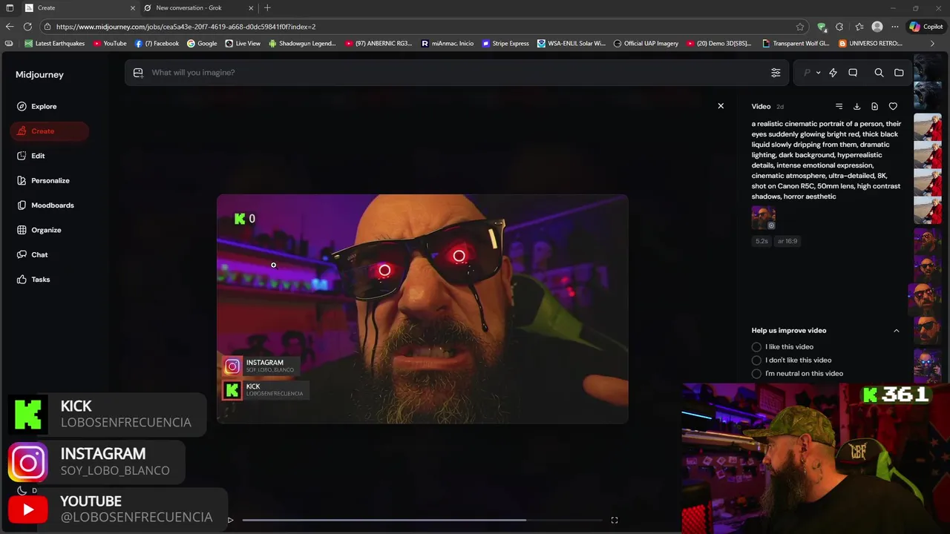Download the video with download icon

pyautogui.click(x=856, y=107)
